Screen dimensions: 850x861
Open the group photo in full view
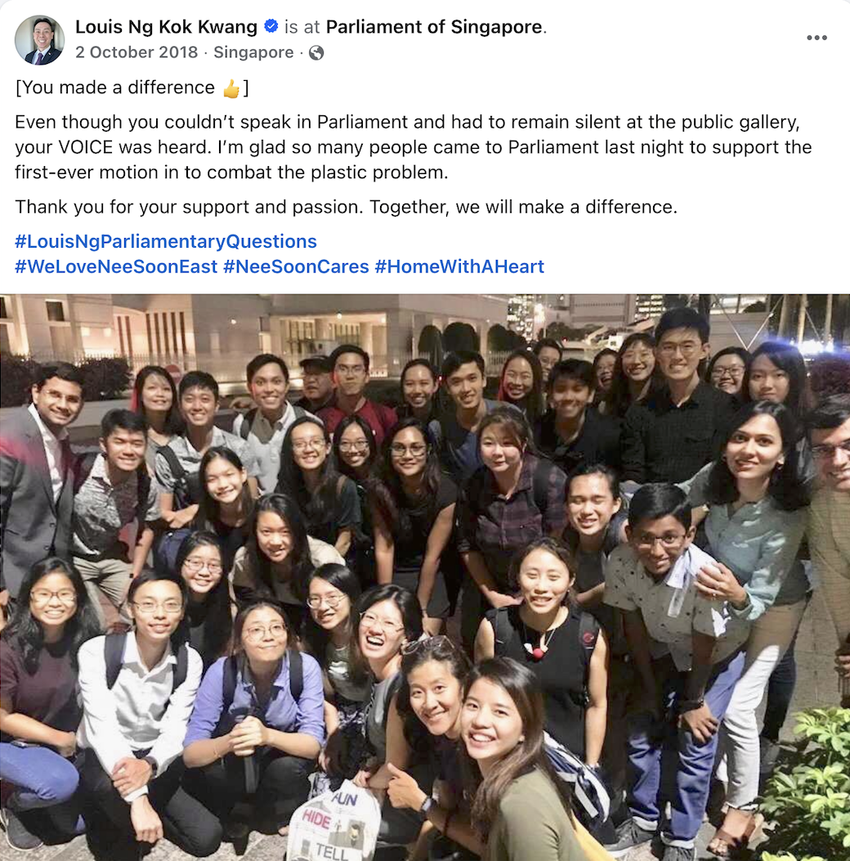425,577
